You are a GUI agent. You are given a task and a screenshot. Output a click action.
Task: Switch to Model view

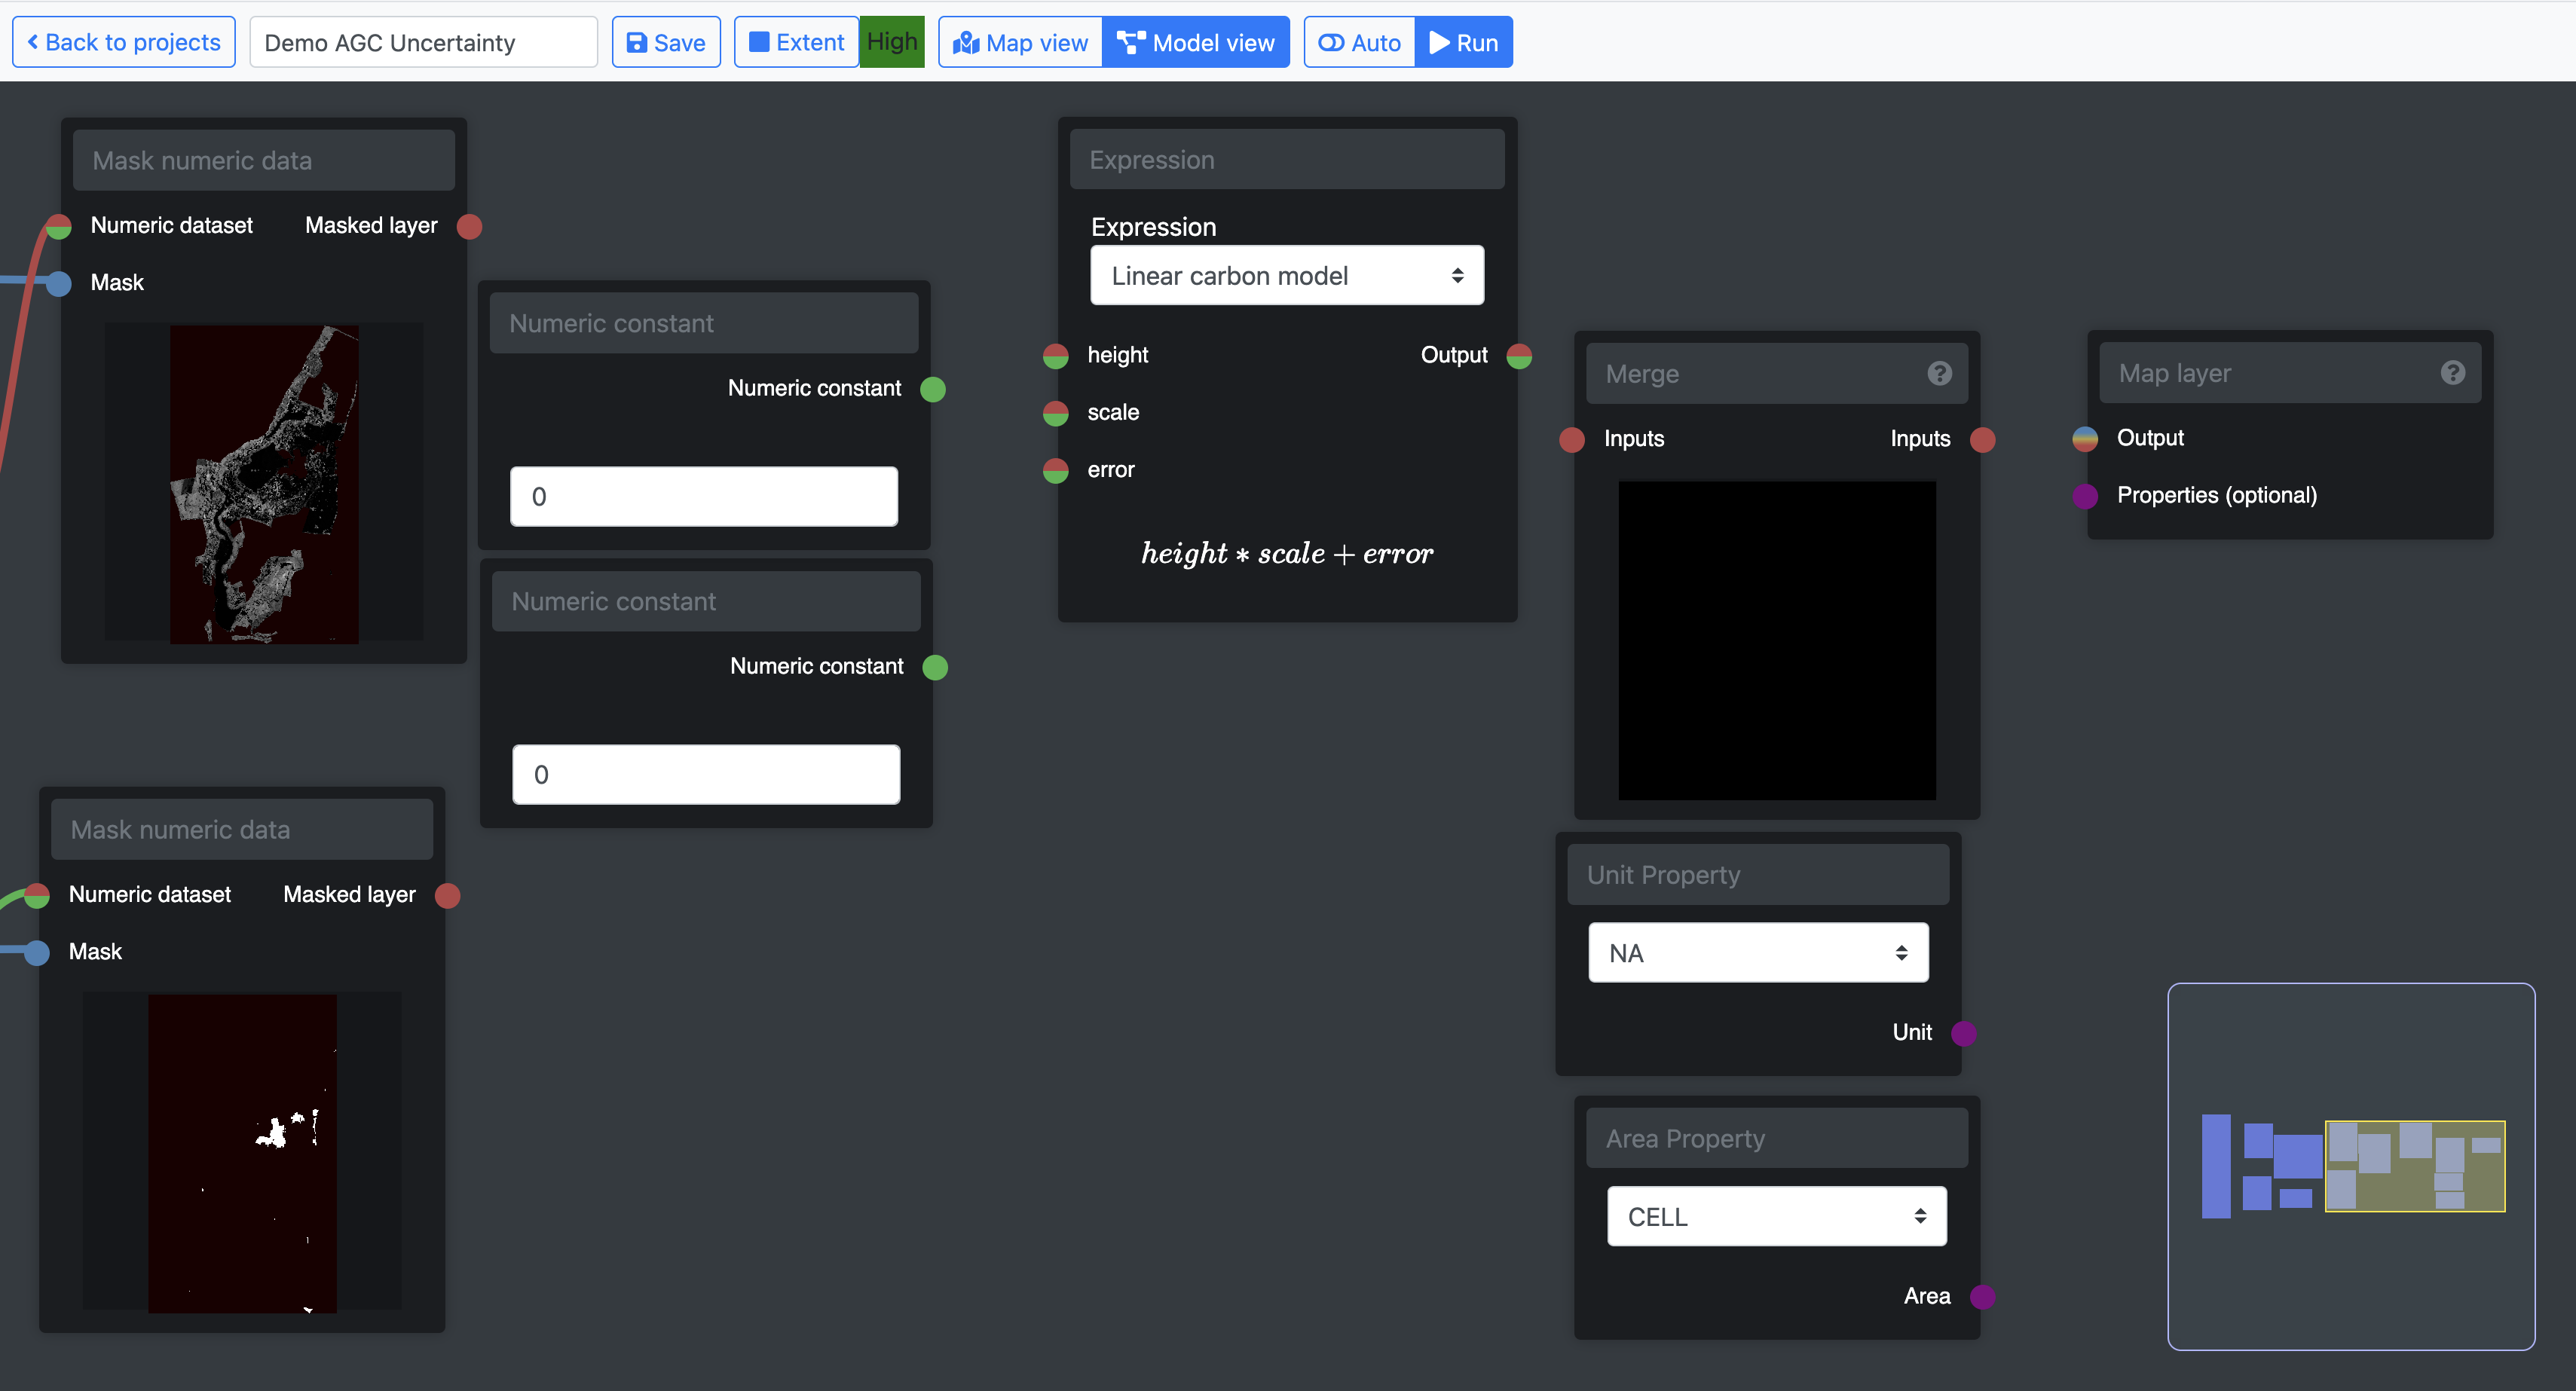[x=1196, y=43]
